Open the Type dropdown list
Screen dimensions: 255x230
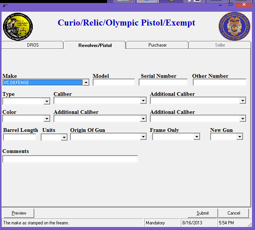47,101
